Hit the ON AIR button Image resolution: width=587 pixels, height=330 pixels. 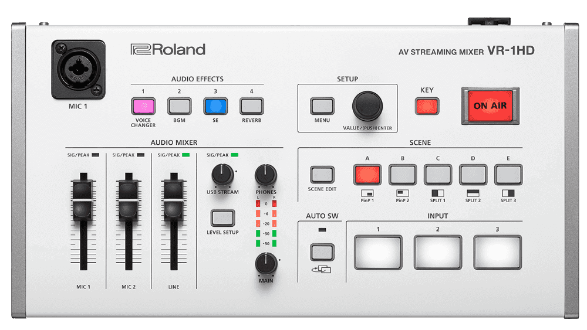pyautogui.click(x=490, y=106)
